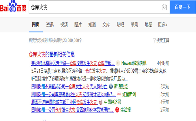This screenshot has width=196, height=121.
Task: Switch to the 资讯 tab
Action: click(50, 25)
